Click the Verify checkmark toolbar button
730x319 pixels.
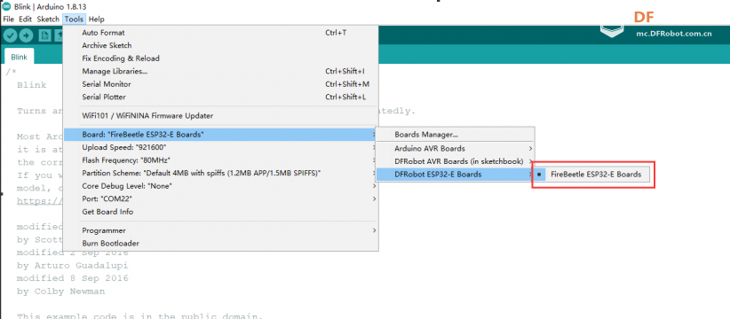tap(10, 35)
